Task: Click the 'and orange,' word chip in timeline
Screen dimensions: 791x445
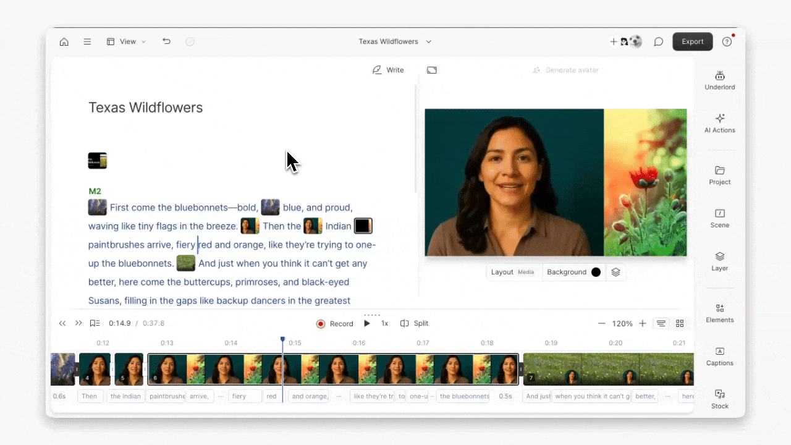Action: point(310,396)
